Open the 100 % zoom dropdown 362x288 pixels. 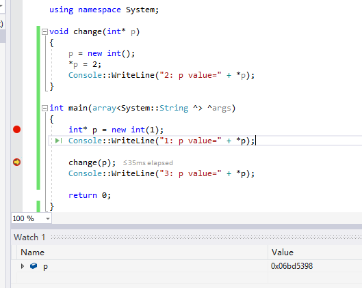(x=47, y=218)
